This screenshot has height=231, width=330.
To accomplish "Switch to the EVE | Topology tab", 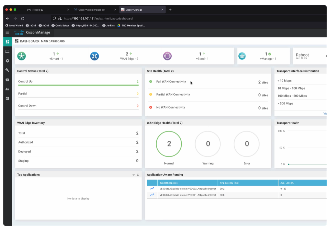I will pyautogui.click(x=35, y=10).
